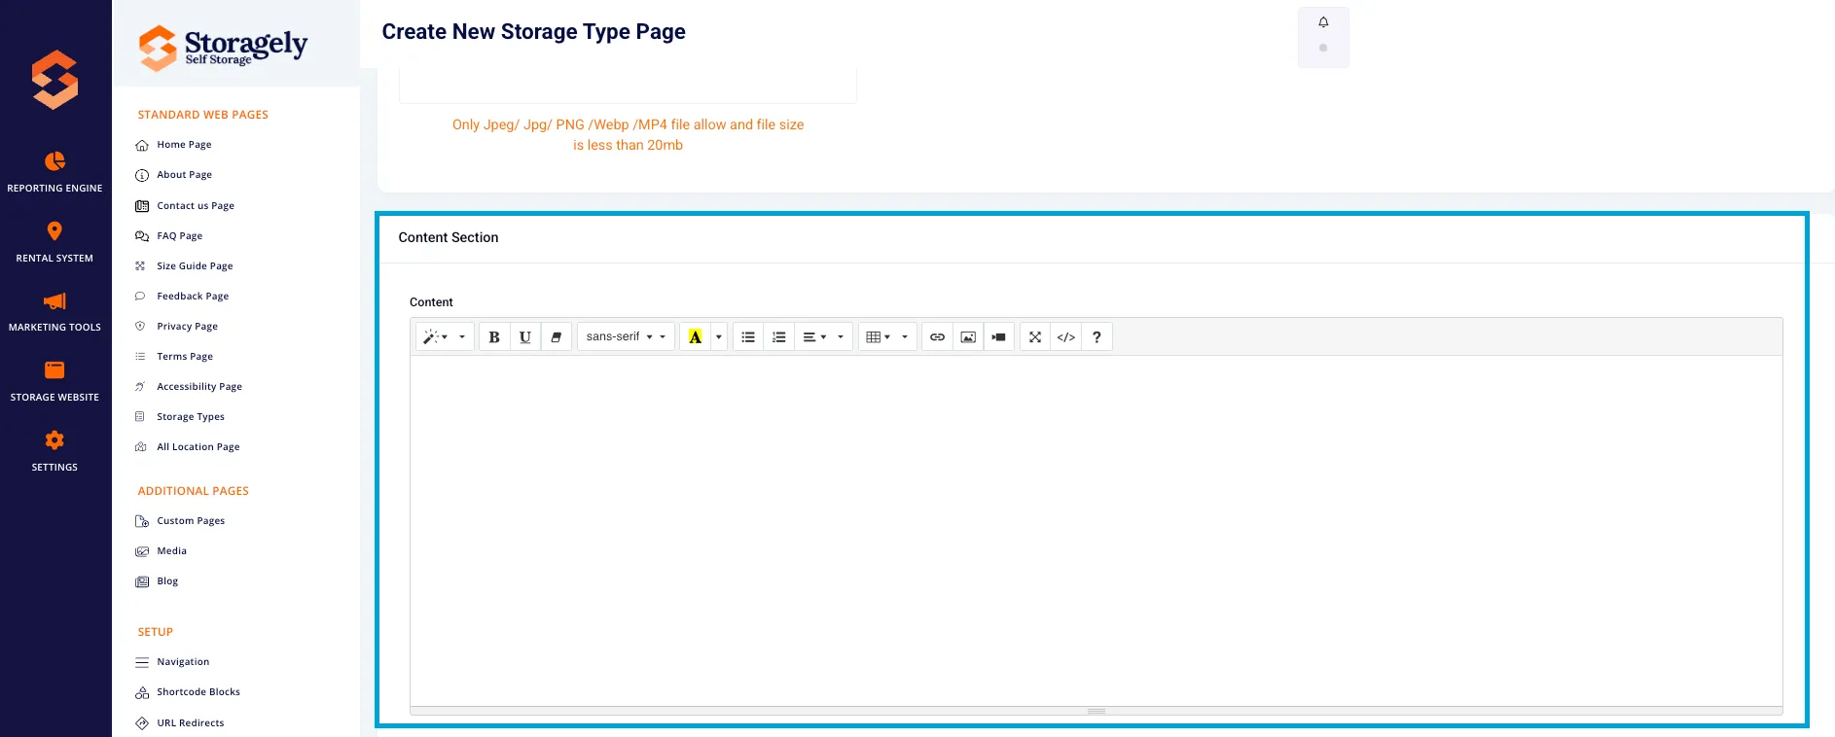
Task: Open notifications with the bell icon
Action: [1323, 22]
